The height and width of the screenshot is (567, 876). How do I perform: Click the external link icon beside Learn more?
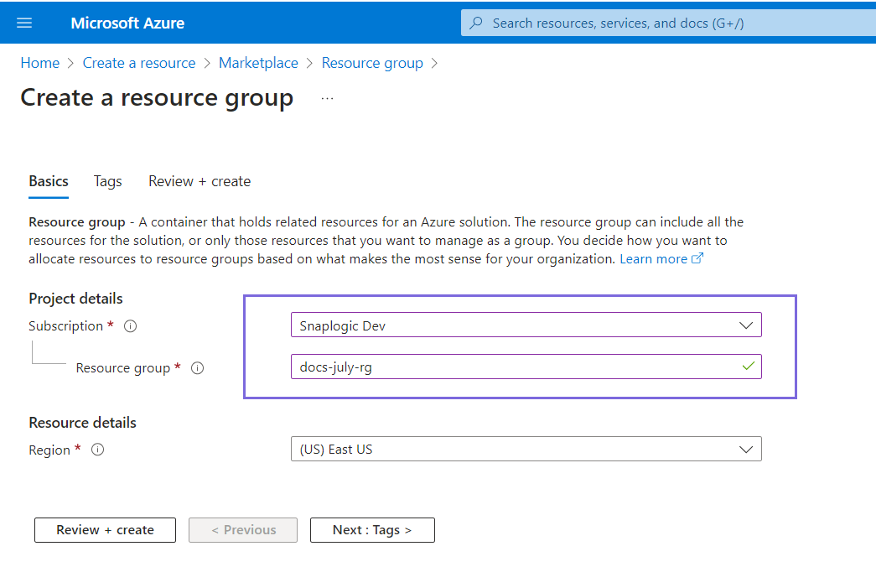[697, 259]
